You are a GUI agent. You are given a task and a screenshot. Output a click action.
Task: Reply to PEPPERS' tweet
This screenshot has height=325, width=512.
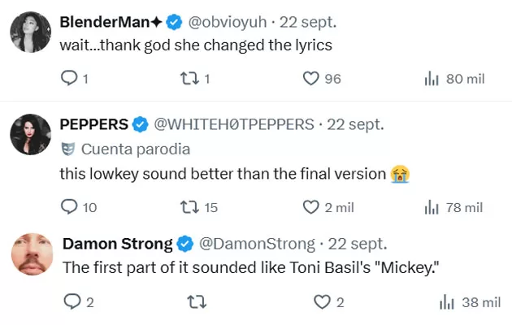pos(70,207)
